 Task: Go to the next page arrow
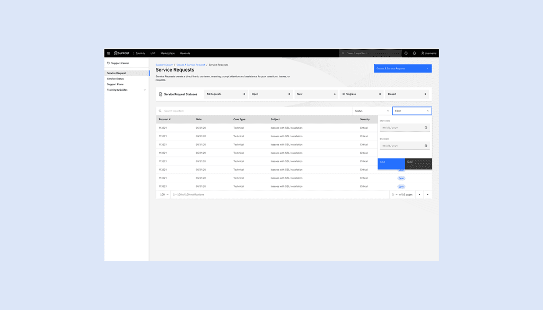428,194
